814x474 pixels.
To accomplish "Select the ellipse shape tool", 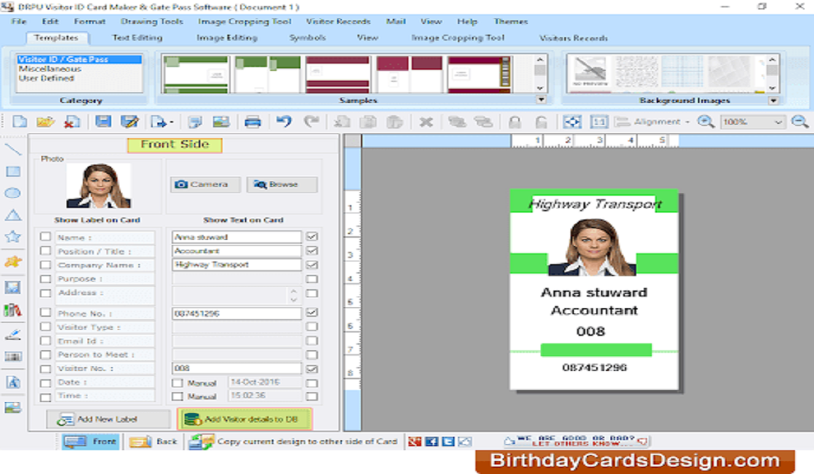I will (x=13, y=194).
